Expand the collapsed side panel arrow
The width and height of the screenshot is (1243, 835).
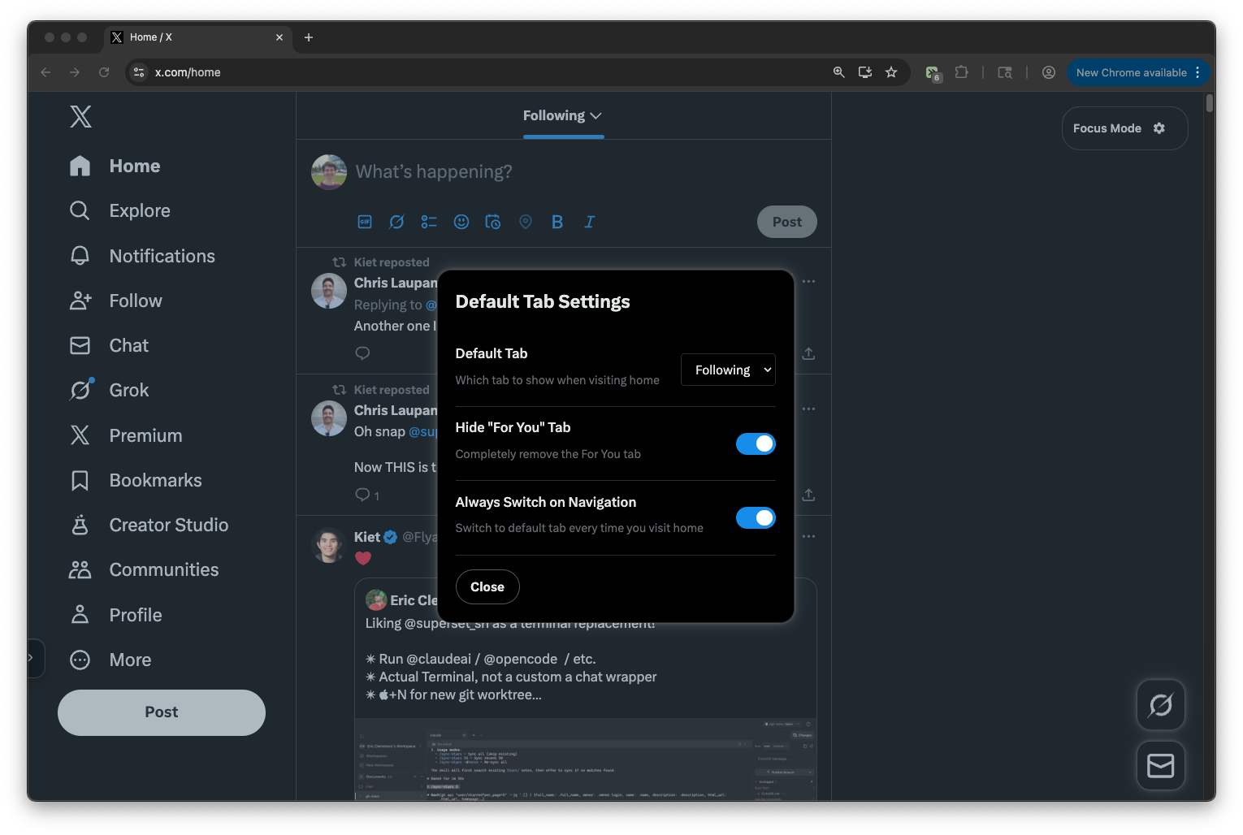[x=31, y=658]
